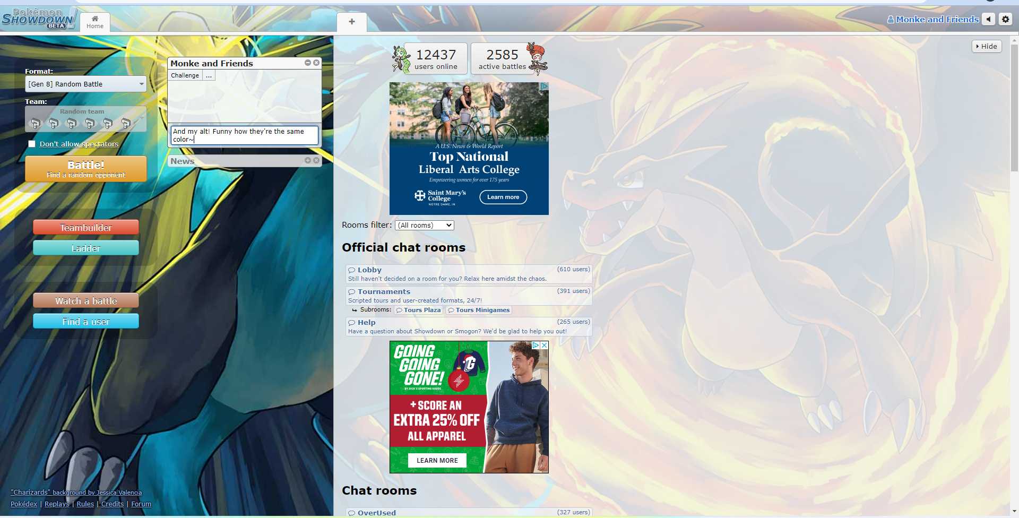
Task: Click the Saint Mary's College ad image
Action: 469,148
